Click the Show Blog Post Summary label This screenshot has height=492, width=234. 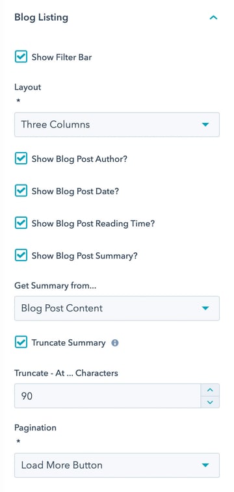(x=84, y=255)
